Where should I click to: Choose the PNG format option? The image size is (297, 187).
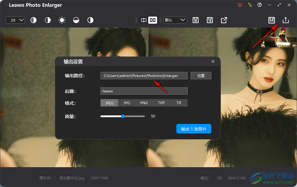[144, 103]
